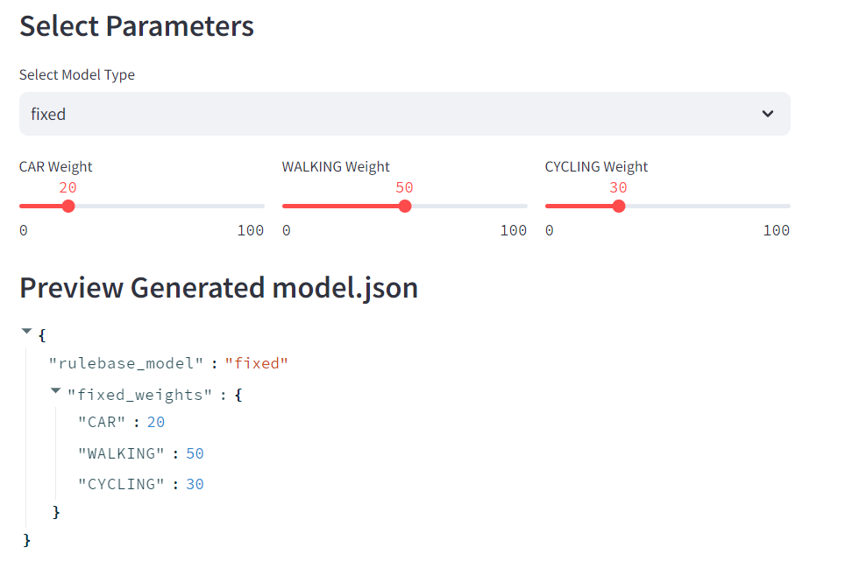This screenshot has width=852, height=561.
Task: Collapse the root JSON object triangle
Action: click(x=26, y=332)
